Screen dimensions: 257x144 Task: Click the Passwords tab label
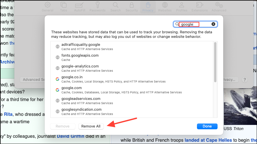[97, 10]
